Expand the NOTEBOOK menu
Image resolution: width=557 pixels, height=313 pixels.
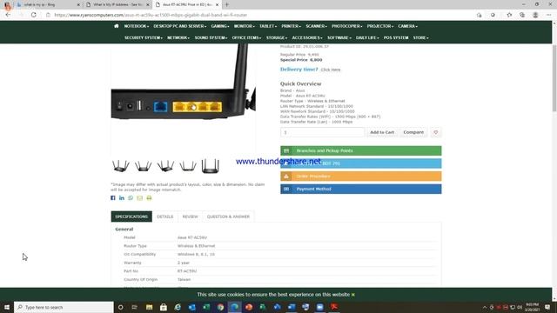136,26
